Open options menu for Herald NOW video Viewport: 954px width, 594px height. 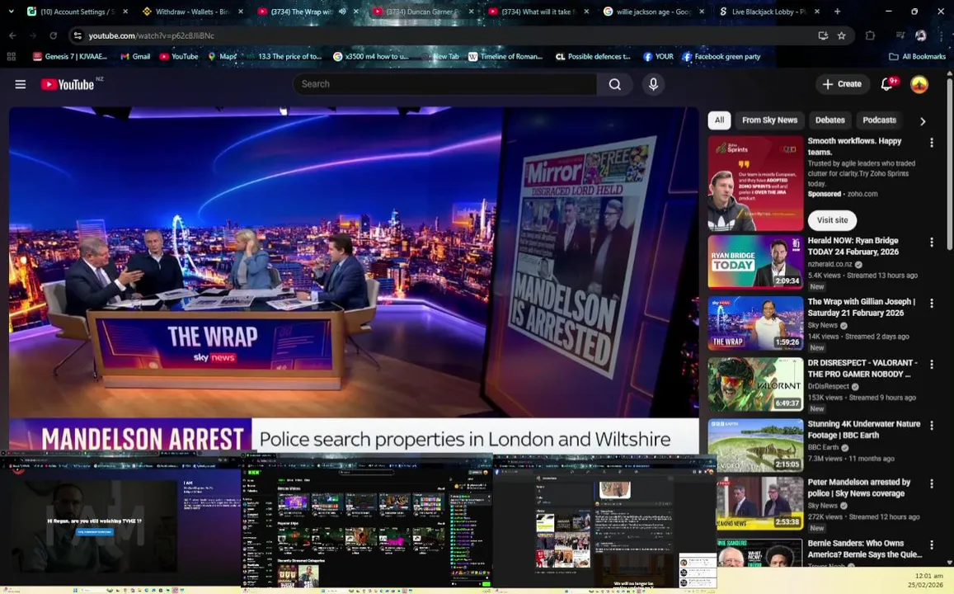(932, 243)
